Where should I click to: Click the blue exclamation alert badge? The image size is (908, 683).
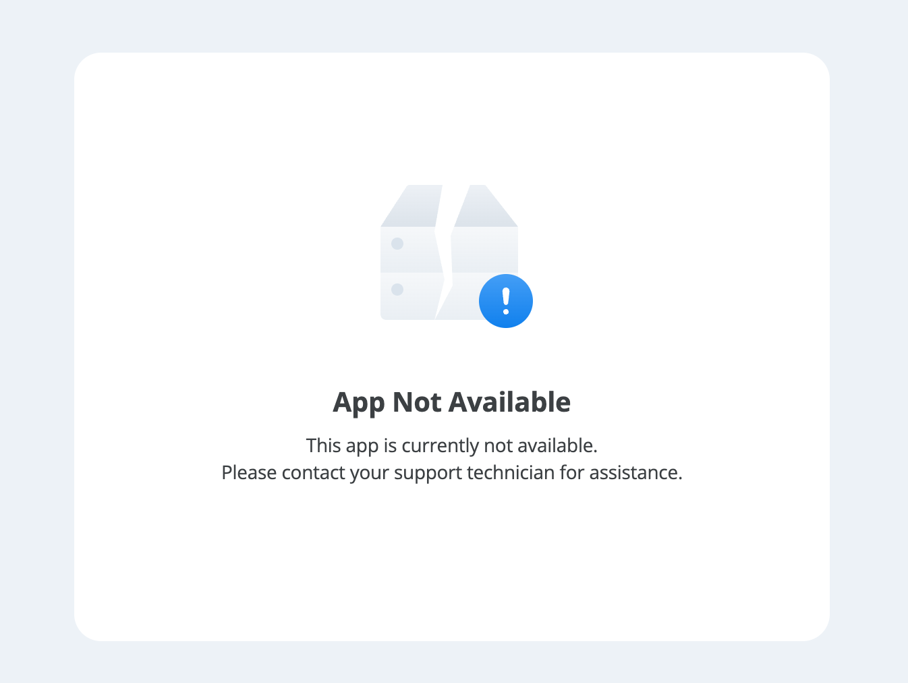[506, 301]
